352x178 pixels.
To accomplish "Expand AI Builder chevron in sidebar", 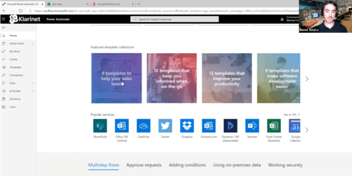I will coord(33,91).
